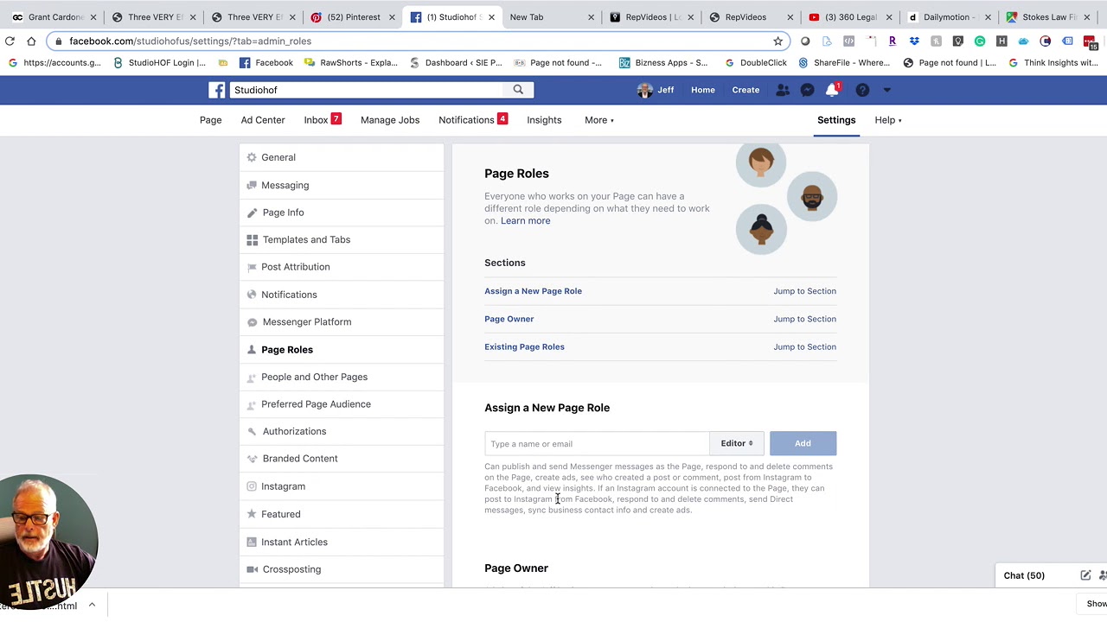Open the Notifications tab
Image resolution: width=1107 pixels, height=622 pixels.
point(466,120)
